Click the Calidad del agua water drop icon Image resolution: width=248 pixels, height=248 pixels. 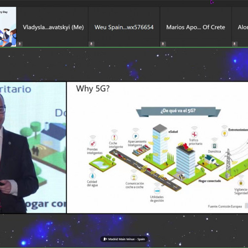(x=92, y=176)
